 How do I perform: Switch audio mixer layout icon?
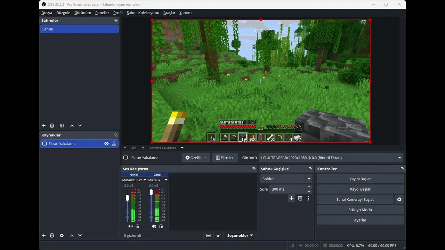[208, 235]
